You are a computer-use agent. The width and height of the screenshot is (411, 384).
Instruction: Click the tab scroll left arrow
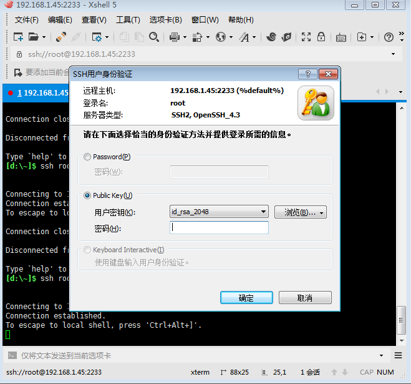point(378,92)
